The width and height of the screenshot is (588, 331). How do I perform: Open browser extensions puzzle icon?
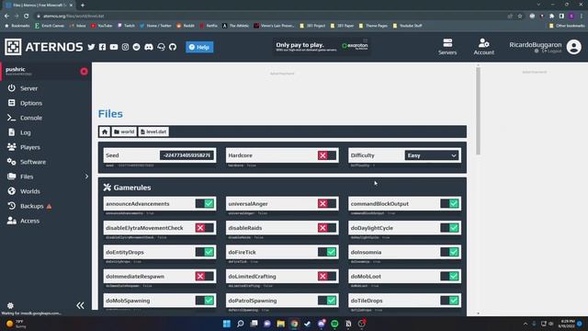551,17
